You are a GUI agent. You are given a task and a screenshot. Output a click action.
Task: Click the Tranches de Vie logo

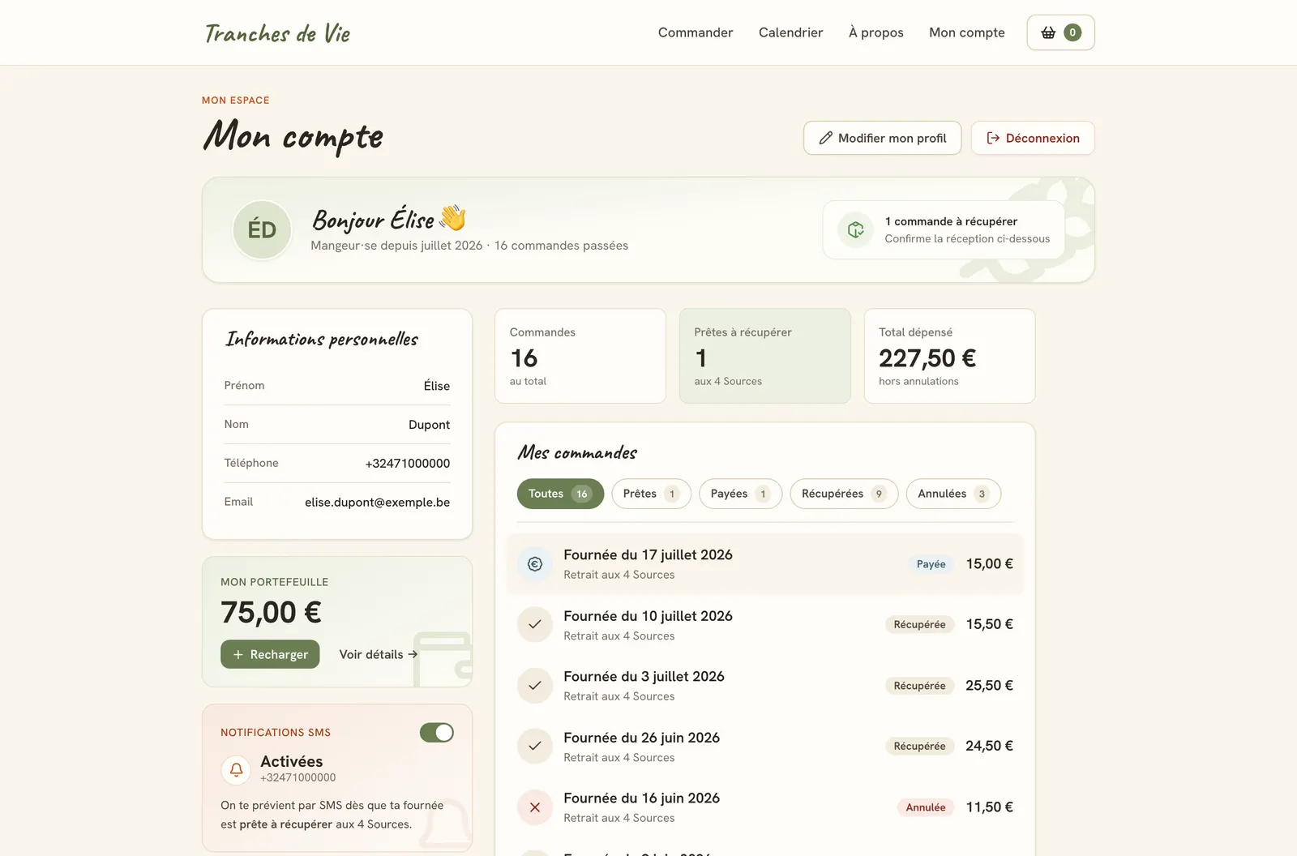point(277,33)
